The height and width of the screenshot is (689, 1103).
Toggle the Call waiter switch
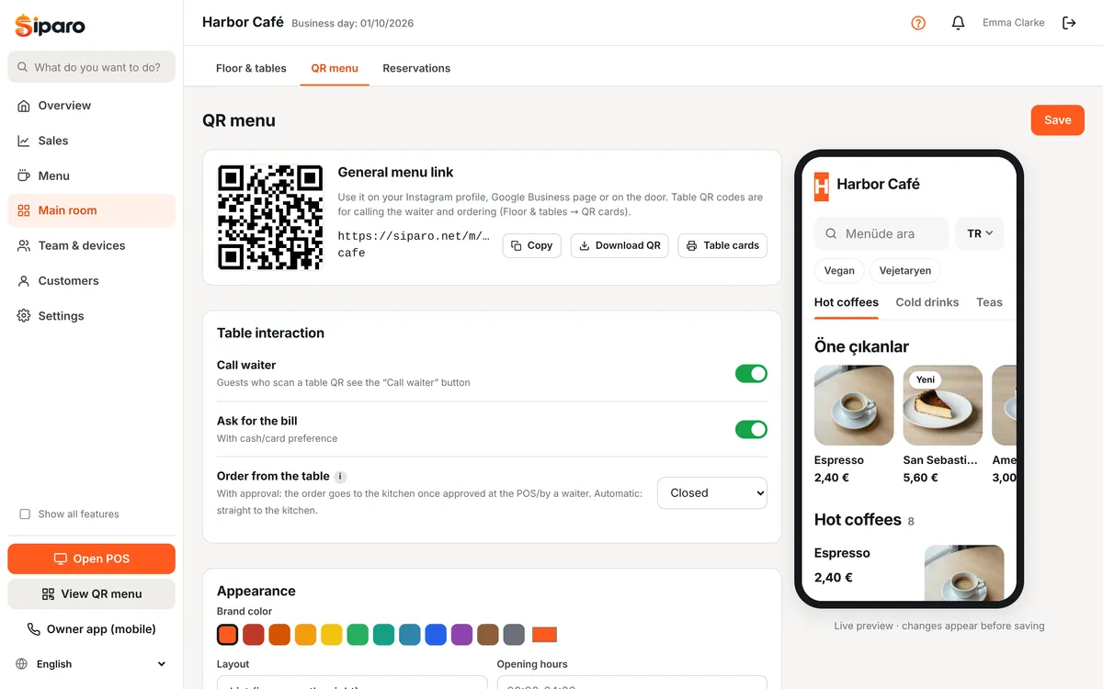pyautogui.click(x=751, y=374)
